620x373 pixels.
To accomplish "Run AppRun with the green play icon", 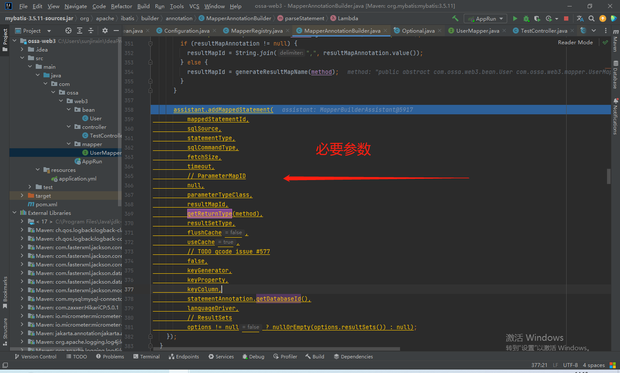I will (x=515, y=18).
